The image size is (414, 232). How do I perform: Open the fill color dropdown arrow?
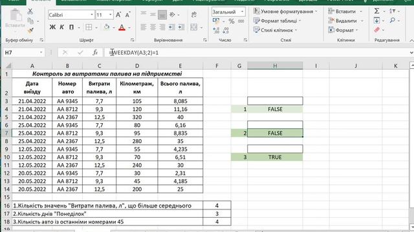click(114, 27)
